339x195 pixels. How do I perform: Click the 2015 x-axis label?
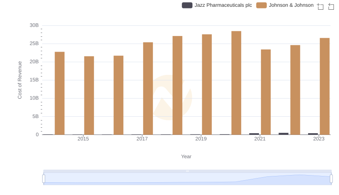[83, 139]
